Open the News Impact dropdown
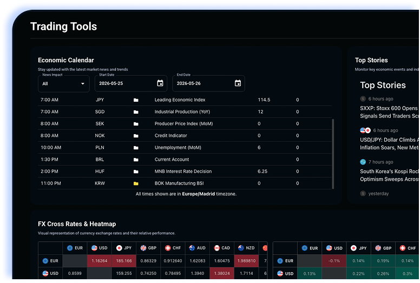Viewport: 420px width, 283px height. (64, 84)
